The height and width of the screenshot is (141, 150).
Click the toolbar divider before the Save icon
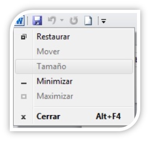coord(27,21)
